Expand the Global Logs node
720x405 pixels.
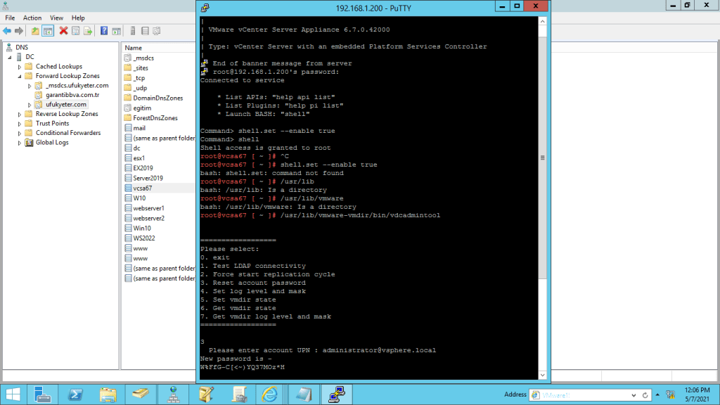point(20,143)
